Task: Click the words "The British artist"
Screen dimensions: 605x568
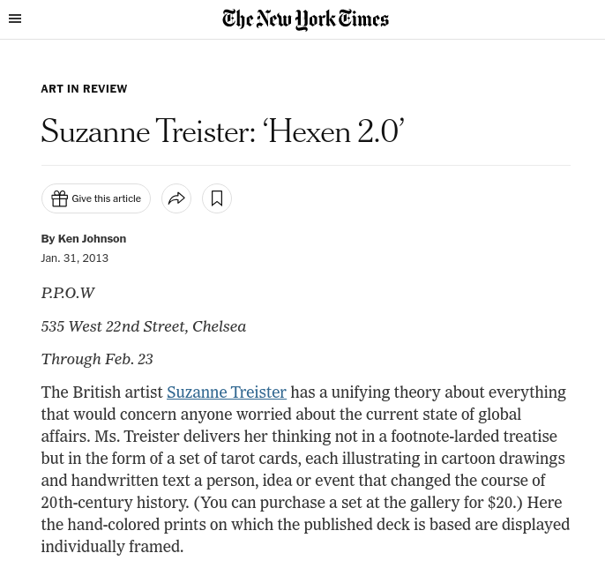Action: point(101,392)
